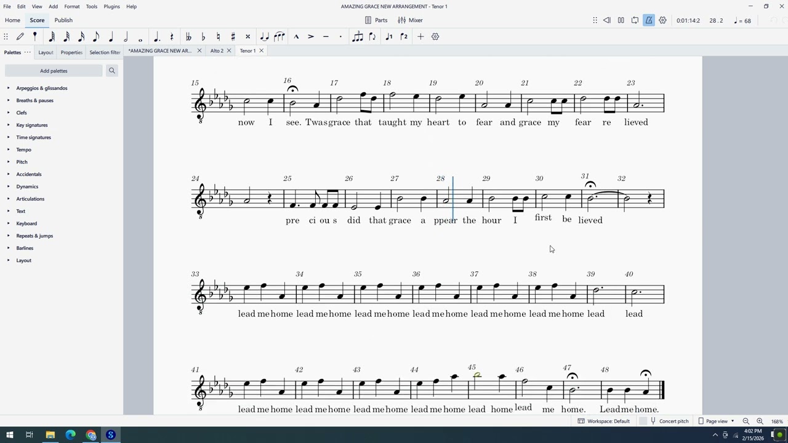Apply double flat accidental

188,37
